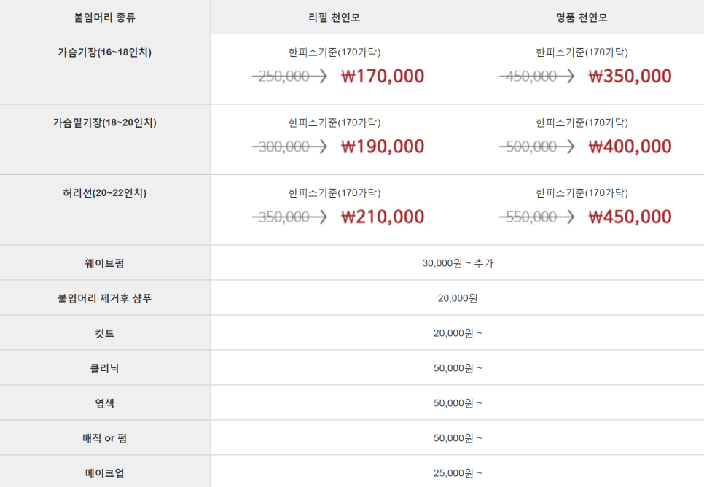Click the 클리닉 row label

(105, 368)
